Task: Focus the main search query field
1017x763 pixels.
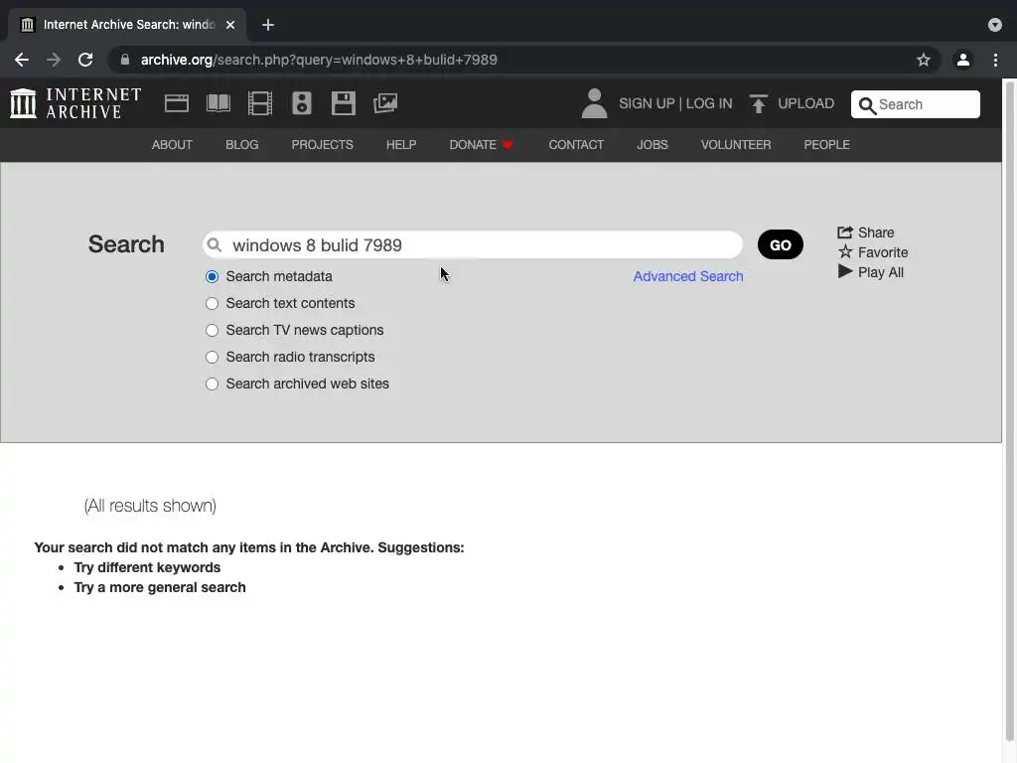Action: pos(472,245)
